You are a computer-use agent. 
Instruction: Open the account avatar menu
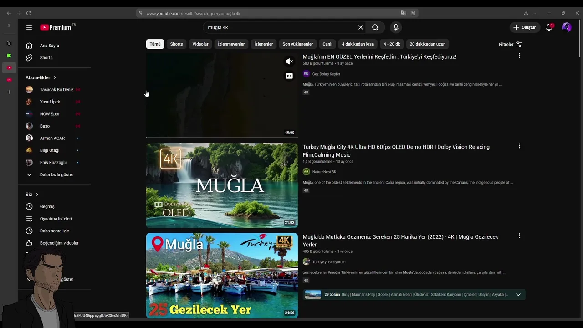(x=567, y=27)
